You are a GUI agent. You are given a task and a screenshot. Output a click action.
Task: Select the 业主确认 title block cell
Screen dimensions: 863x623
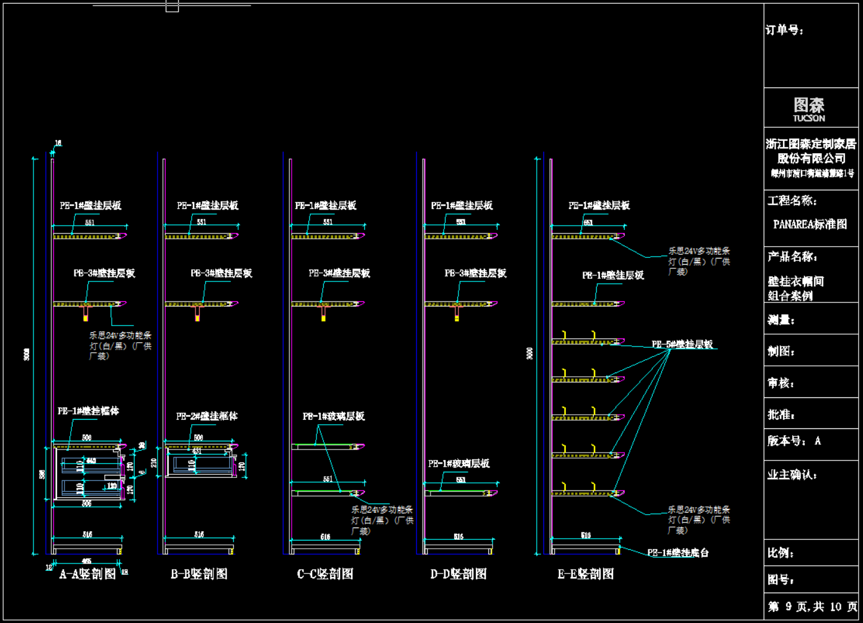[792, 475]
